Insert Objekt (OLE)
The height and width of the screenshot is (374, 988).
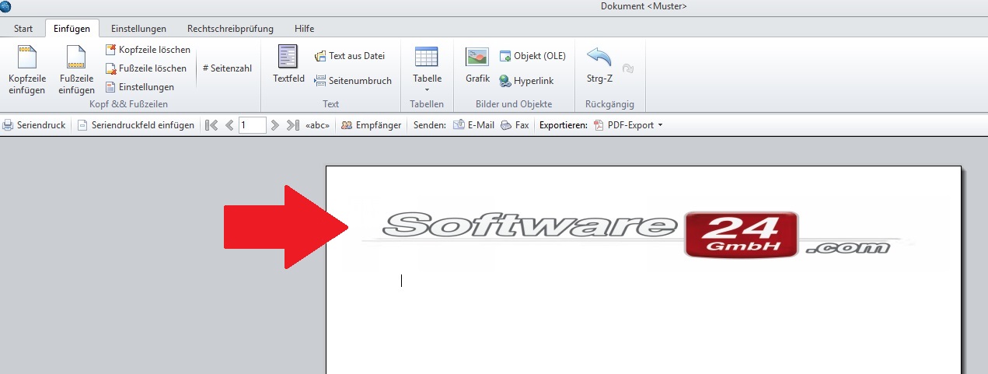(x=532, y=56)
